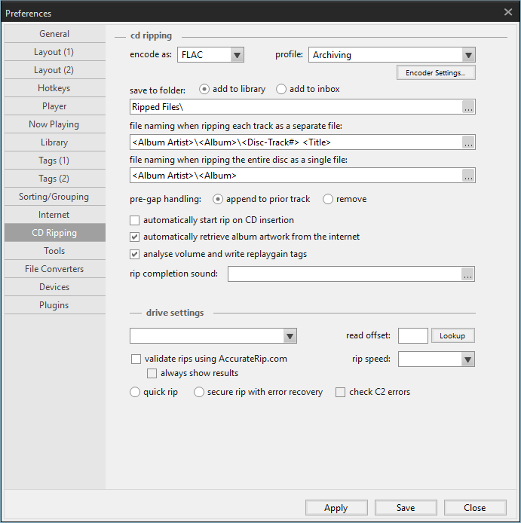Screen dimensions: 521x523
Task: Select the add to inbox option
Action: pos(281,89)
